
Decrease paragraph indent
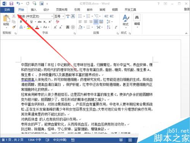tap(106, 16)
